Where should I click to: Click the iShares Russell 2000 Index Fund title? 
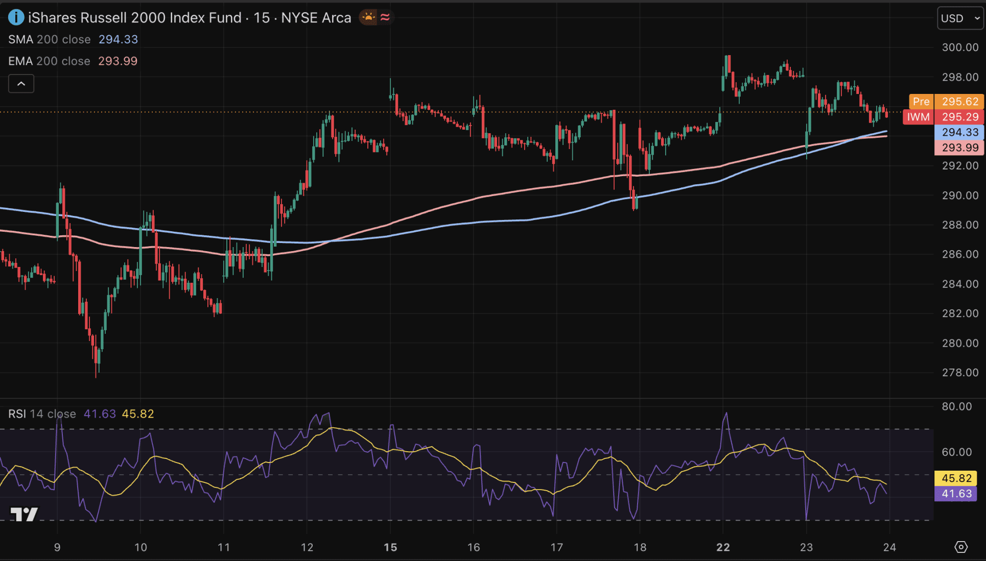point(135,18)
